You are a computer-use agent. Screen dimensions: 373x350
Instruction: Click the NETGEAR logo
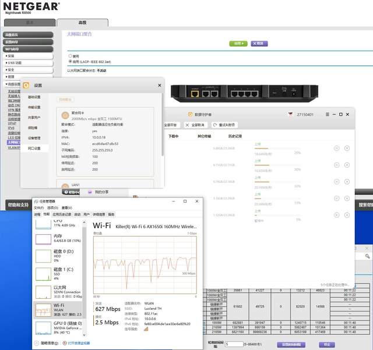pyautogui.click(x=31, y=6)
